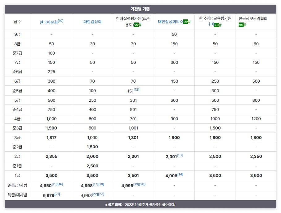Select the 준2급 row label
This screenshot has width=281, height=213.
tap(17, 147)
